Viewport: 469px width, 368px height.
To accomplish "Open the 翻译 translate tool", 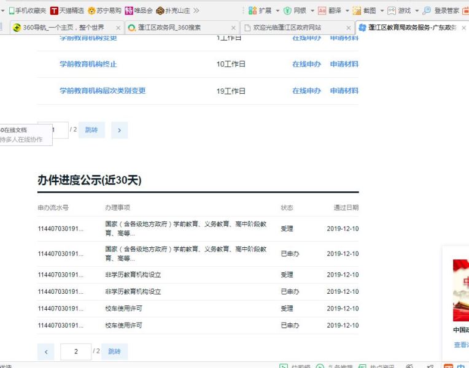I will (330, 11).
